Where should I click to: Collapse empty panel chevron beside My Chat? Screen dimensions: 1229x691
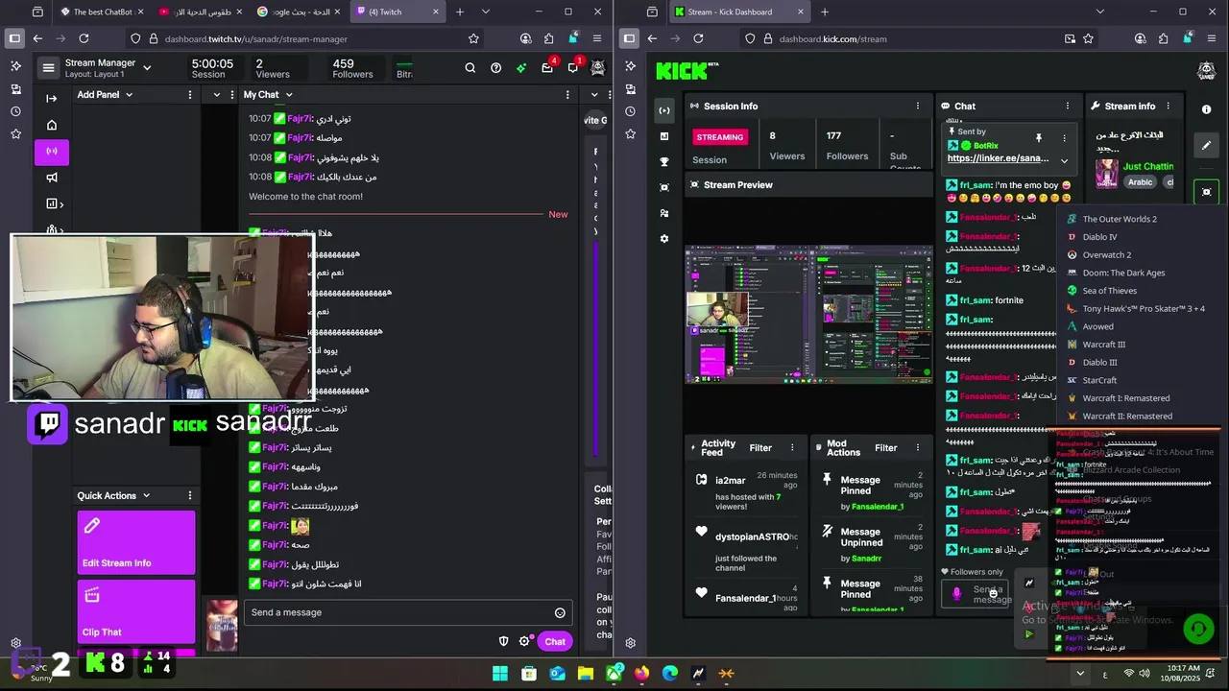(x=217, y=95)
